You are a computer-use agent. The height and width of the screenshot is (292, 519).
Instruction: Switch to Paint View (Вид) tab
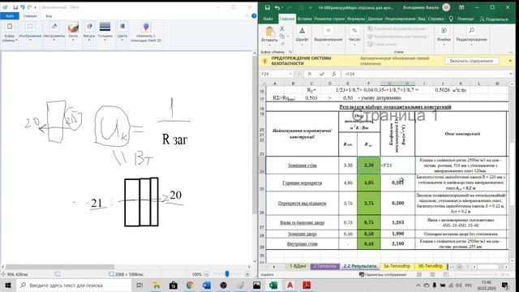49,16
